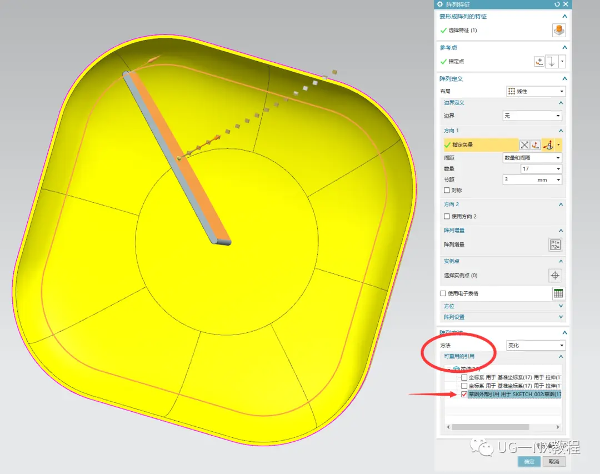Click the inferred vector icon in 方向 1
The width and height of the screenshot is (600, 474).
(x=548, y=144)
